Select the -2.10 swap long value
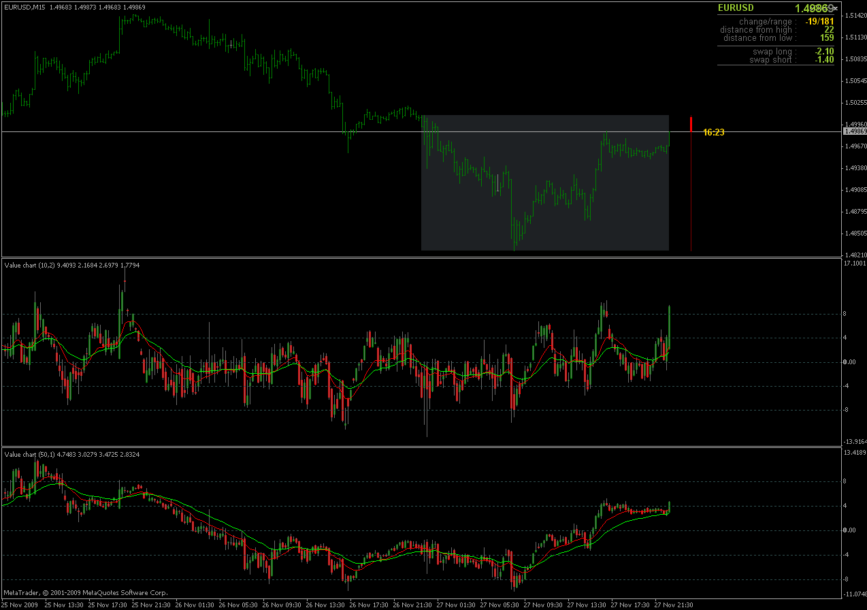Image resolution: width=867 pixels, height=610 pixels. [824, 52]
